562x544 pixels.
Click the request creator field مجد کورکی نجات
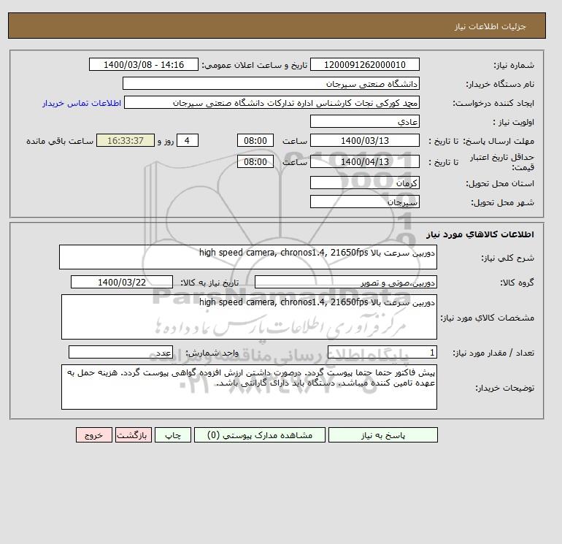(x=272, y=102)
